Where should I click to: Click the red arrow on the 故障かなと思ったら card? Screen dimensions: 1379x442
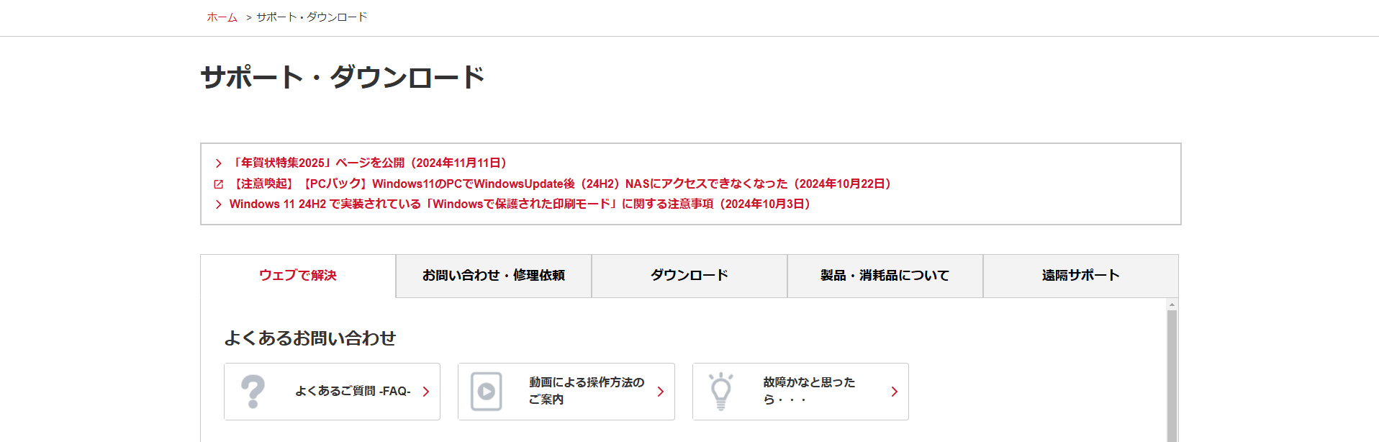tap(895, 392)
